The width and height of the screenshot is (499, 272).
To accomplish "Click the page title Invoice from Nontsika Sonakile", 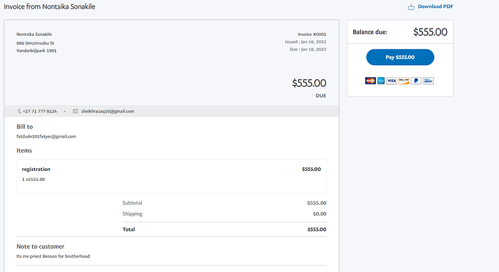I will (x=49, y=7).
